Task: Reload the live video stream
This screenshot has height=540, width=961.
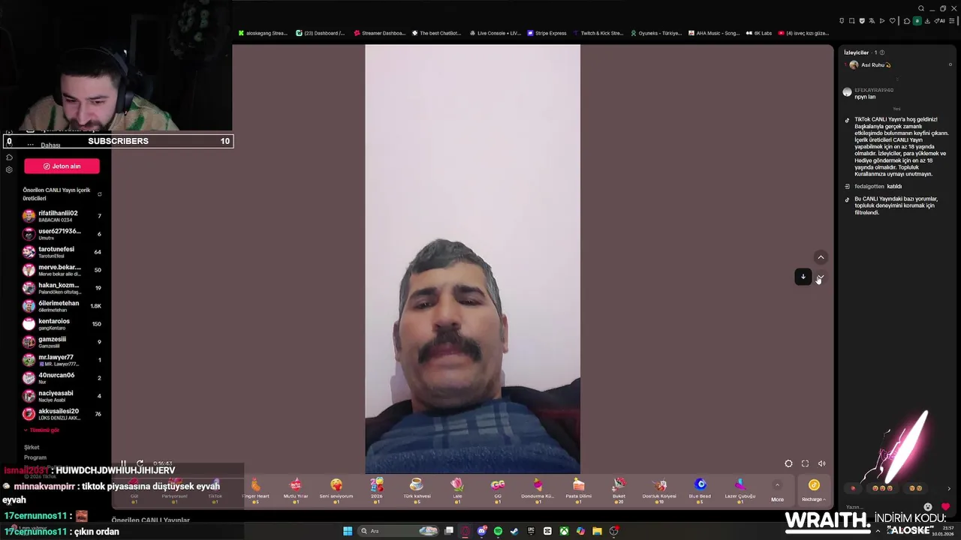Action: click(140, 463)
